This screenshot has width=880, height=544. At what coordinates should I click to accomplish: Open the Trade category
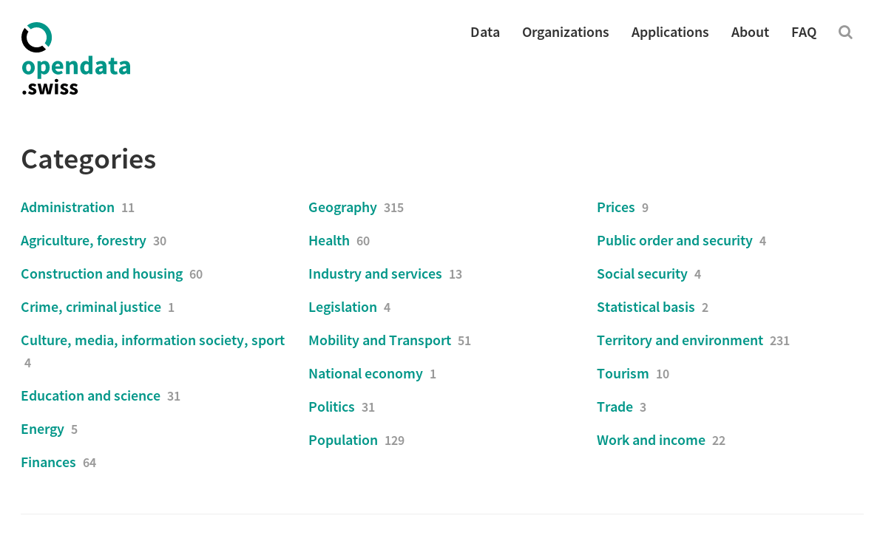pos(615,407)
